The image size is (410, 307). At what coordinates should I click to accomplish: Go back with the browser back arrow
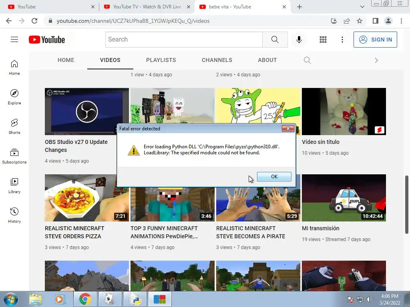(9, 21)
